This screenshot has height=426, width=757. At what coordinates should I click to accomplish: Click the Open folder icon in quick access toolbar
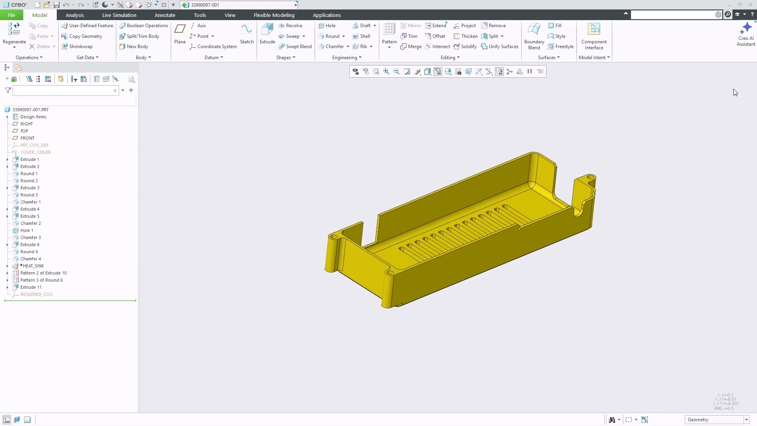(x=47, y=5)
